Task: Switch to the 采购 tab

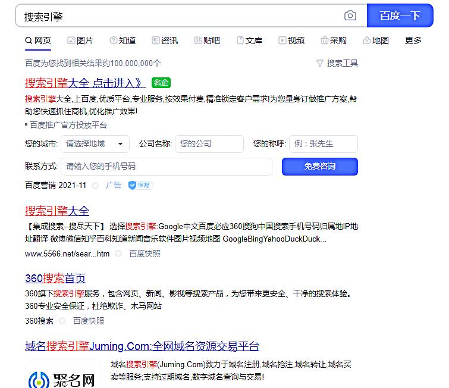Action: 333,40
